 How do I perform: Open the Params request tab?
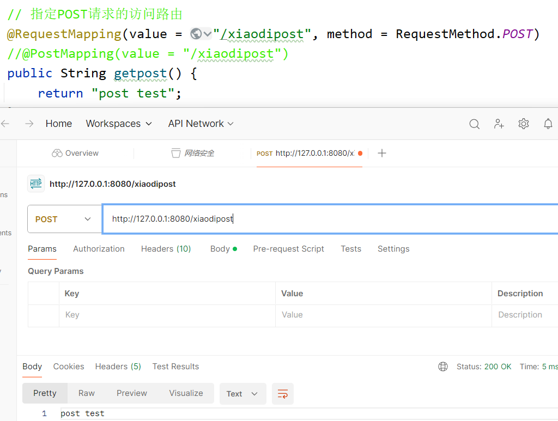(x=43, y=249)
